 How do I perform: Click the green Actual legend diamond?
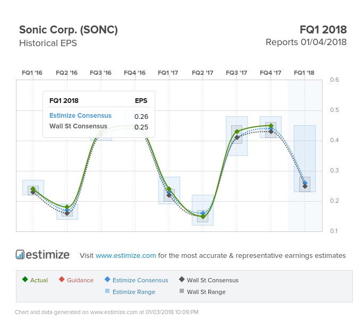(x=25, y=279)
